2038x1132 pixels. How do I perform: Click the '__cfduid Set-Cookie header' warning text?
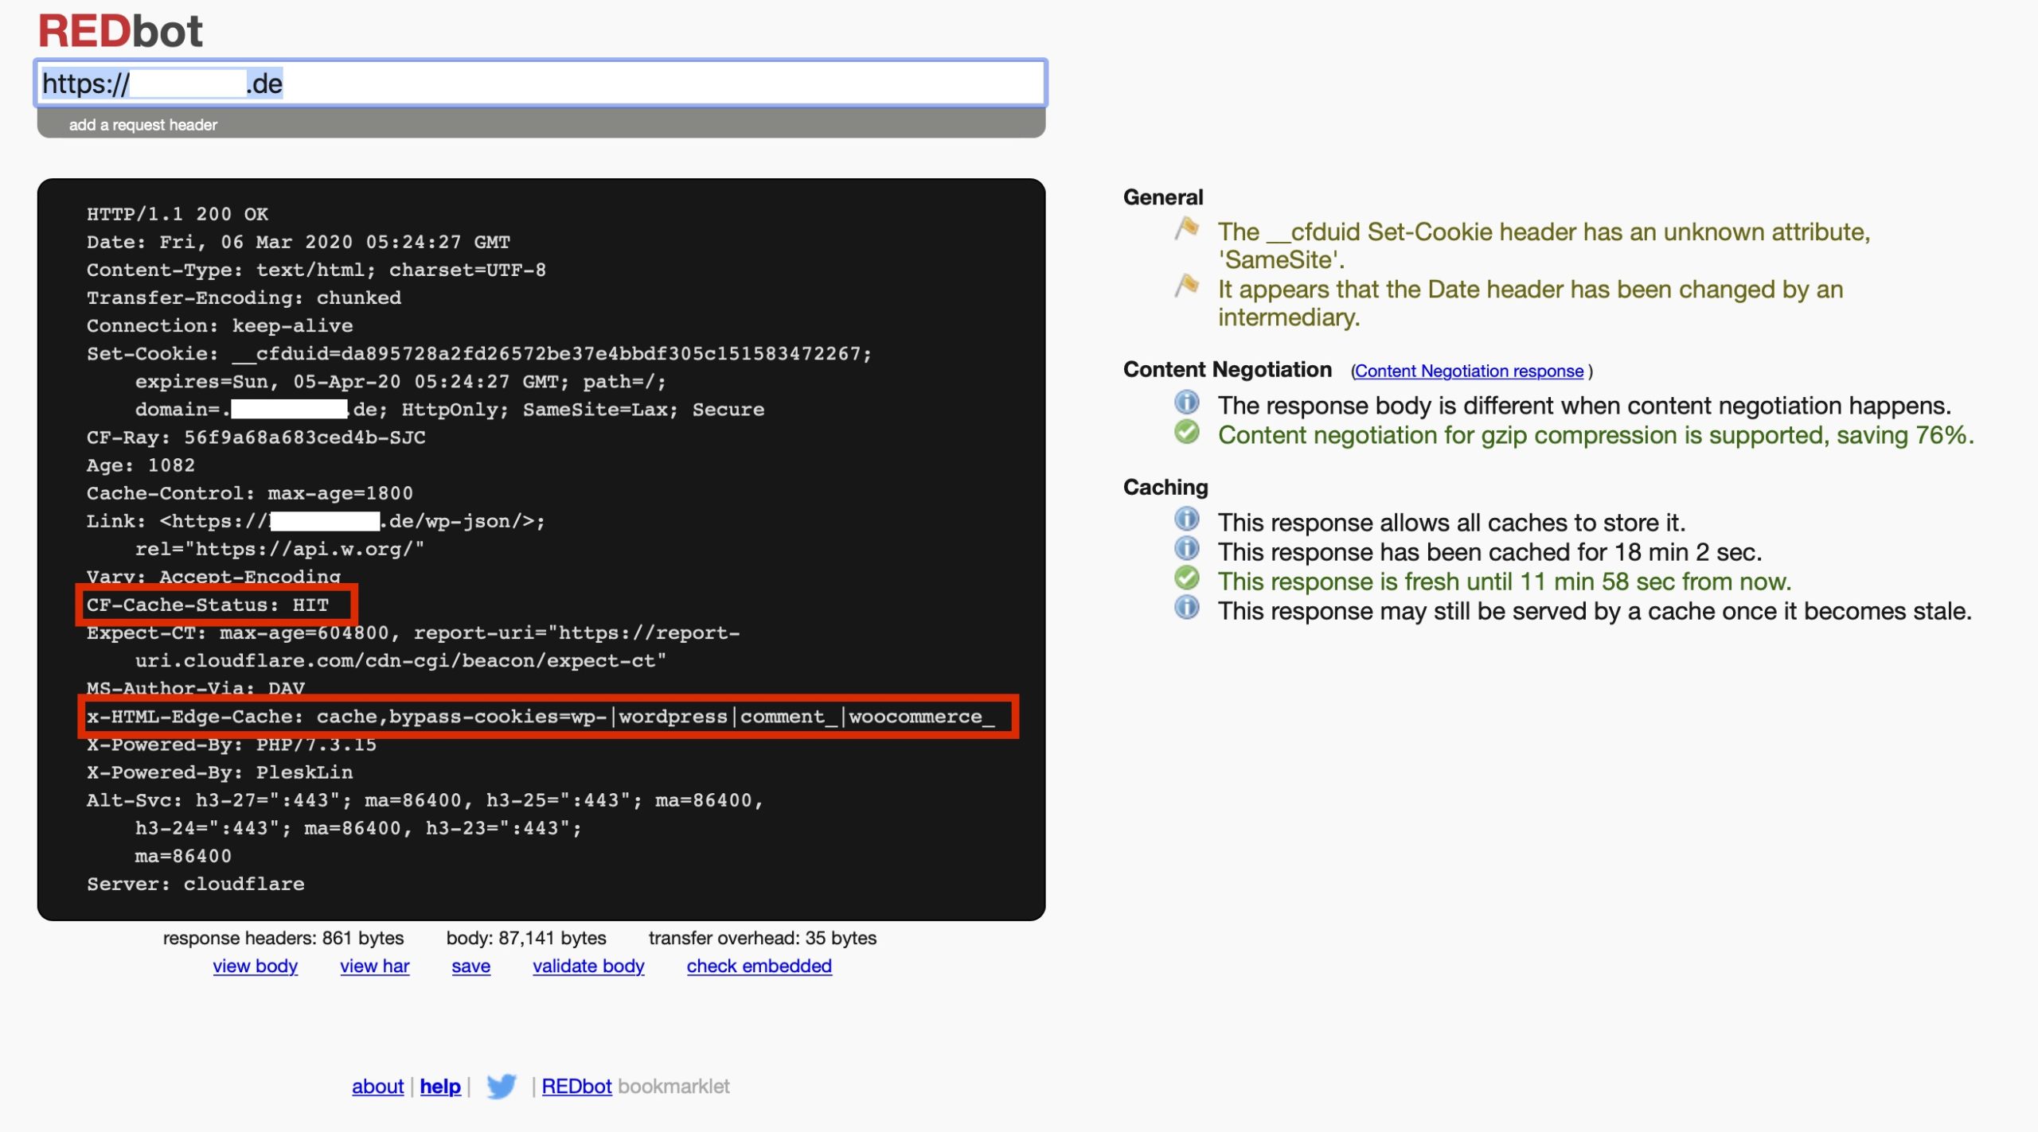(x=1544, y=245)
